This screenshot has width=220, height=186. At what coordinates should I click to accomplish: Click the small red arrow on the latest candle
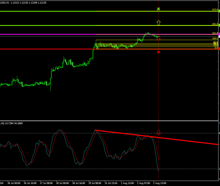pyautogui.click(x=158, y=39)
